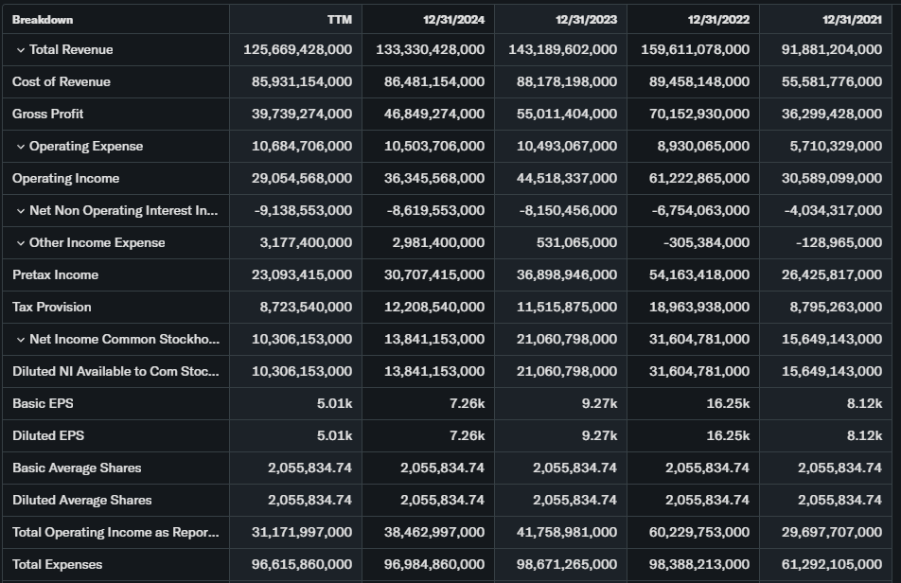This screenshot has width=901, height=583.
Task: Click the 12/31/2022 column header
Action: 719,19
